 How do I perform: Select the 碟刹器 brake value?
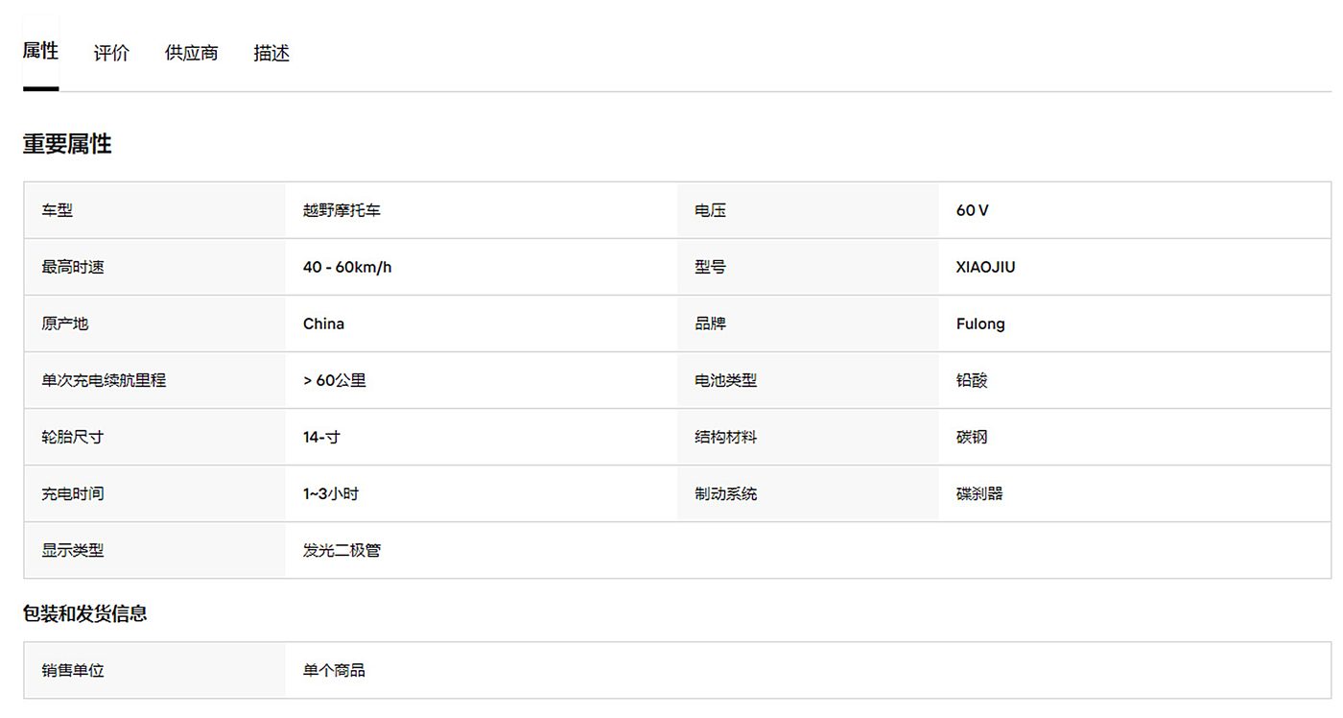979,493
